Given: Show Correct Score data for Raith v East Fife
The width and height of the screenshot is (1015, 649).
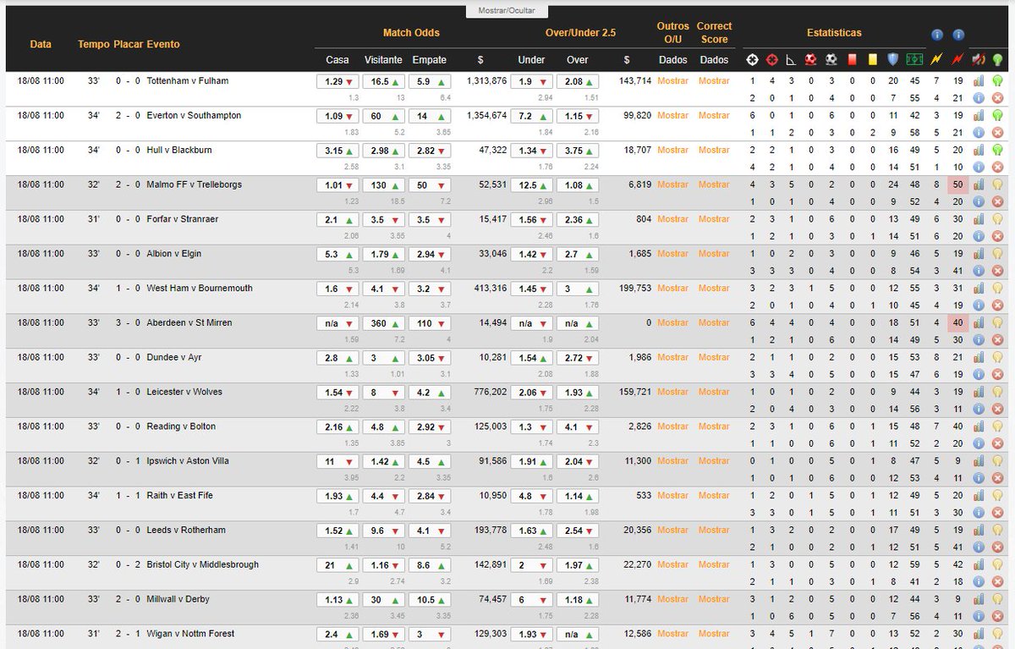Looking at the screenshot, I should 714,496.
